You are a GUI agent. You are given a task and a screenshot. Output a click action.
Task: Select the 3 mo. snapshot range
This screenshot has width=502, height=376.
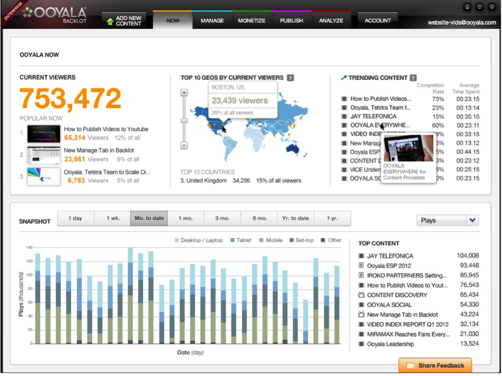(222, 218)
